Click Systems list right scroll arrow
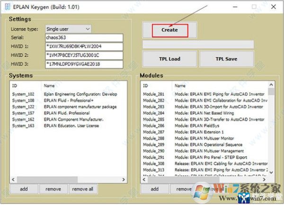The width and height of the screenshot is (284, 205). click(x=124, y=179)
